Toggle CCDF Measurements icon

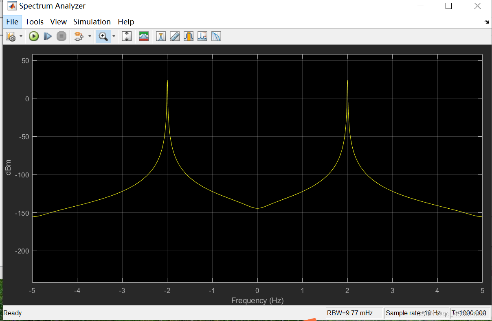(216, 37)
